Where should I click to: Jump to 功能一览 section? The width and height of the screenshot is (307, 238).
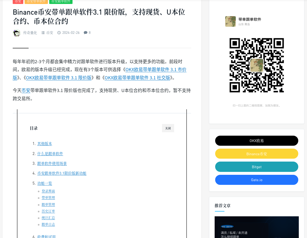coord(45,183)
